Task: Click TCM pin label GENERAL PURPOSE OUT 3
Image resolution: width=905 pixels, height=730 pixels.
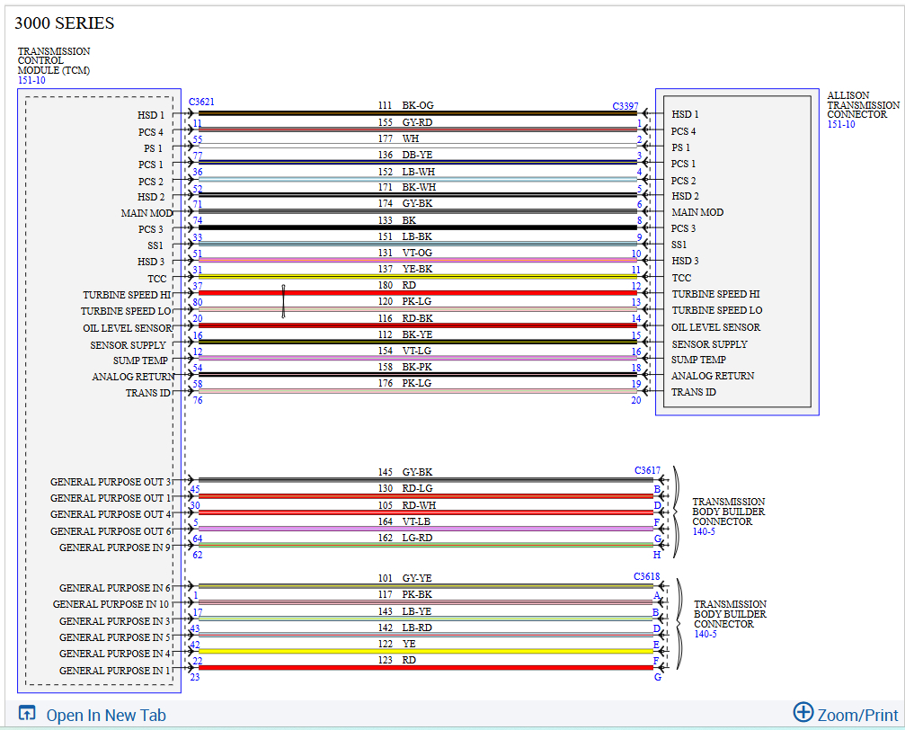Action: (111, 482)
